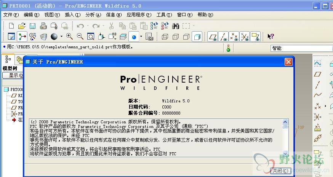Toggle datum points visibility
Screen dimensions: 333x177
234,37
